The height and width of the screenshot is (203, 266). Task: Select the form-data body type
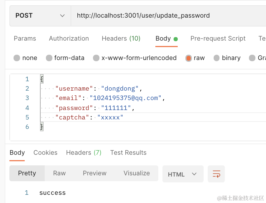[49, 58]
